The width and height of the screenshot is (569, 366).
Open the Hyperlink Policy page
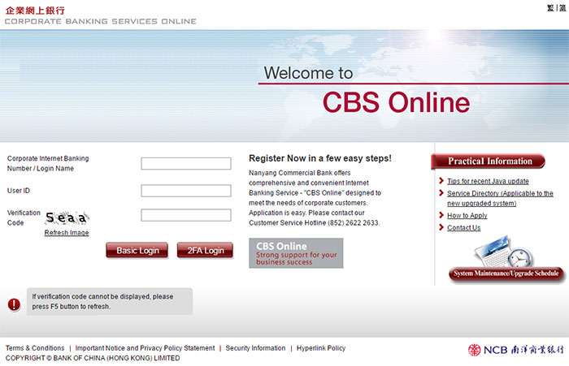[321, 348]
